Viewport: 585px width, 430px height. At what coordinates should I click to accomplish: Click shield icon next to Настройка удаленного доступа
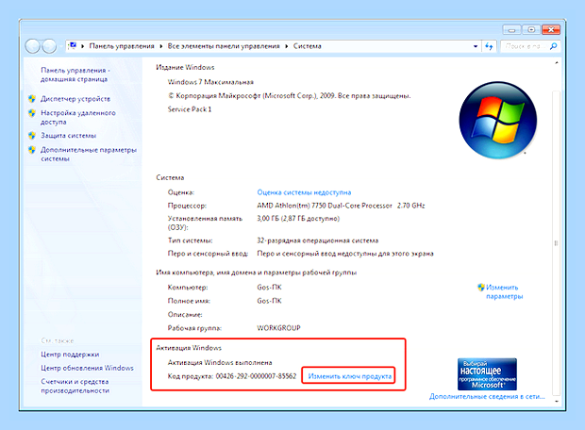pos(32,112)
